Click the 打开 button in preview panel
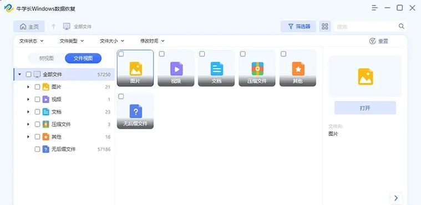The width and height of the screenshot is (421, 205). (x=365, y=108)
